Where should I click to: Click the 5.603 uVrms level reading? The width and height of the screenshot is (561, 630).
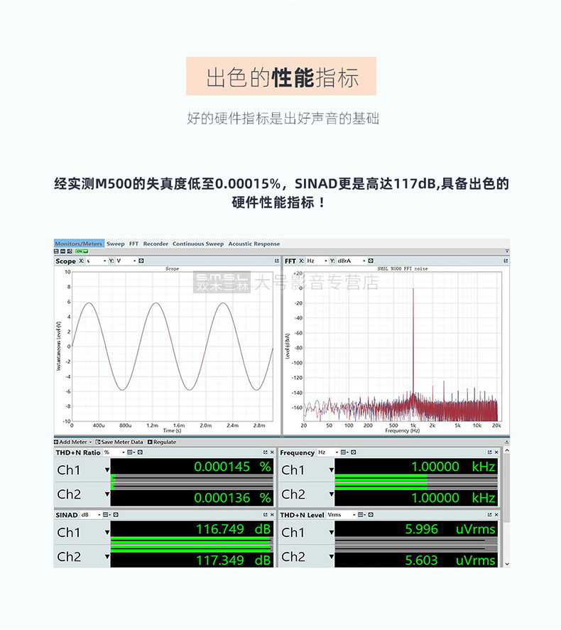[x=450, y=560]
